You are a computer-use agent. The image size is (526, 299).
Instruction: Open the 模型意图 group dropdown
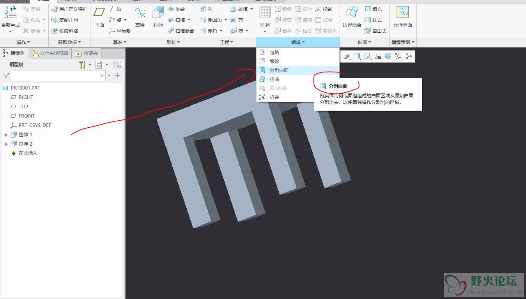(x=403, y=42)
